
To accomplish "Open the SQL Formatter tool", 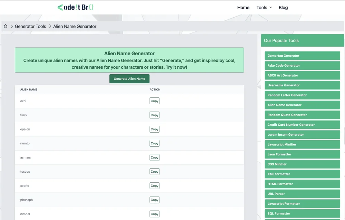I will point(302,213).
